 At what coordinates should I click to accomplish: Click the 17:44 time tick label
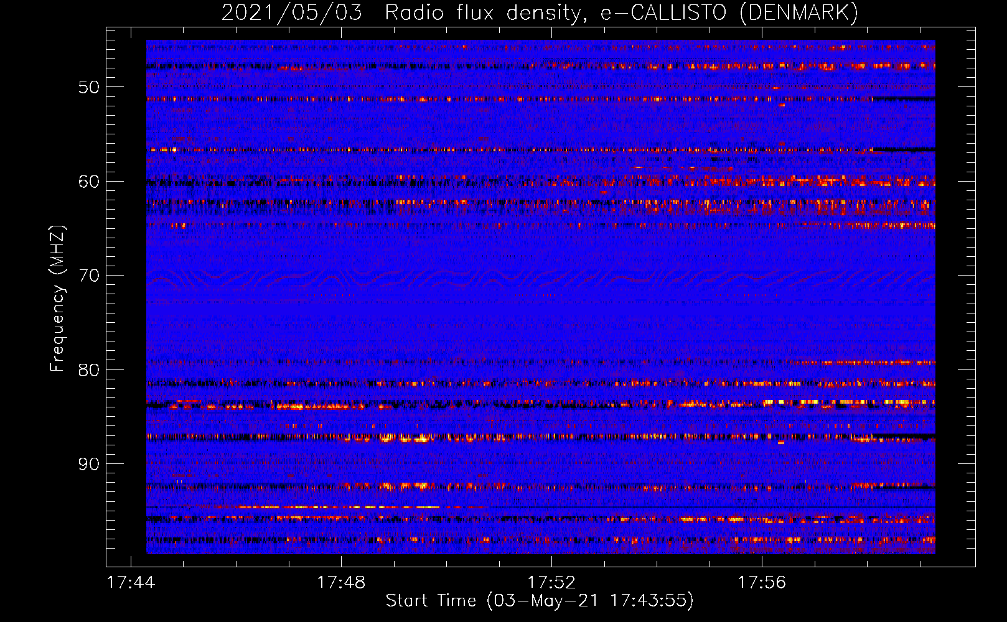pos(131,583)
